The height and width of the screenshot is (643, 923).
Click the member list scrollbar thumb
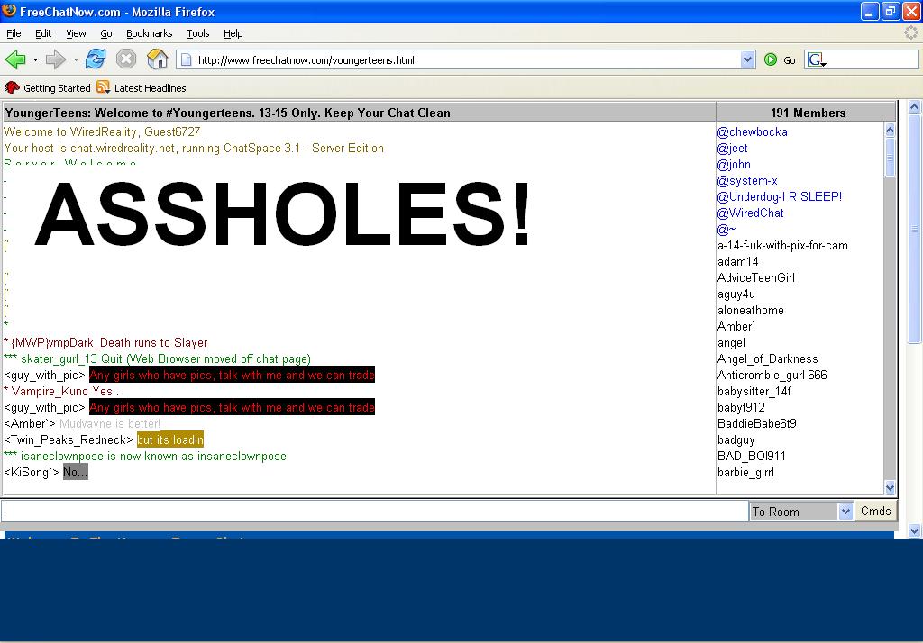890,157
